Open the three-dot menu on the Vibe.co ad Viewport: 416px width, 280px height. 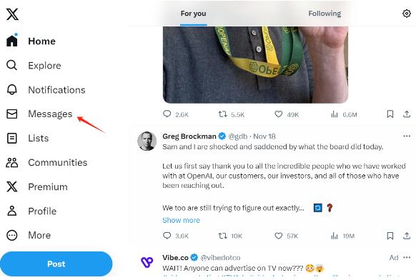coord(407,257)
